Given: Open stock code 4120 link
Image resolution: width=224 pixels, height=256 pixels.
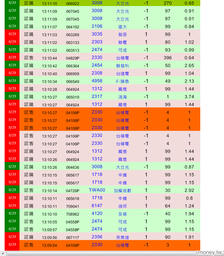Looking at the screenshot, I should tap(97, 213).
